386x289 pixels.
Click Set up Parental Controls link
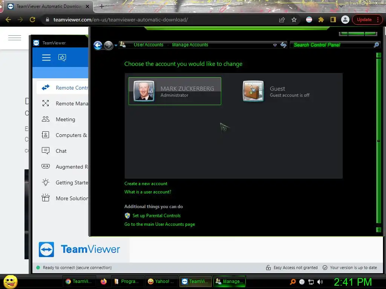[x=156, y=216]
